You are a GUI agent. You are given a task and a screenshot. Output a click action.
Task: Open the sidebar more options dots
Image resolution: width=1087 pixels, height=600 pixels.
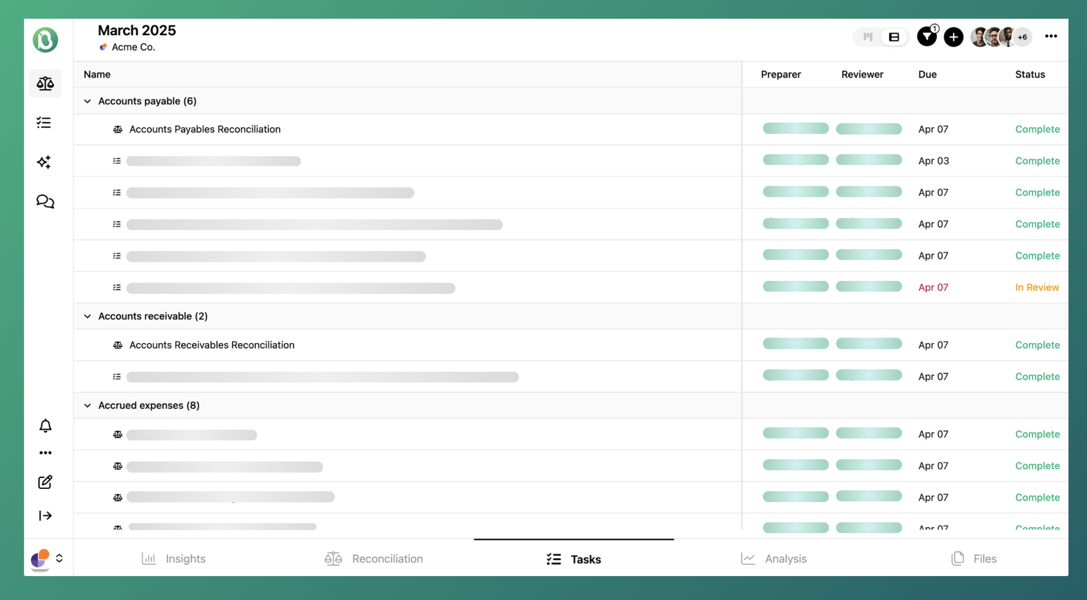pyautogui.click(x=45, y=453)
